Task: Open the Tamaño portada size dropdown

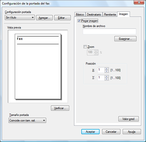Action: [x=27, y=120]
